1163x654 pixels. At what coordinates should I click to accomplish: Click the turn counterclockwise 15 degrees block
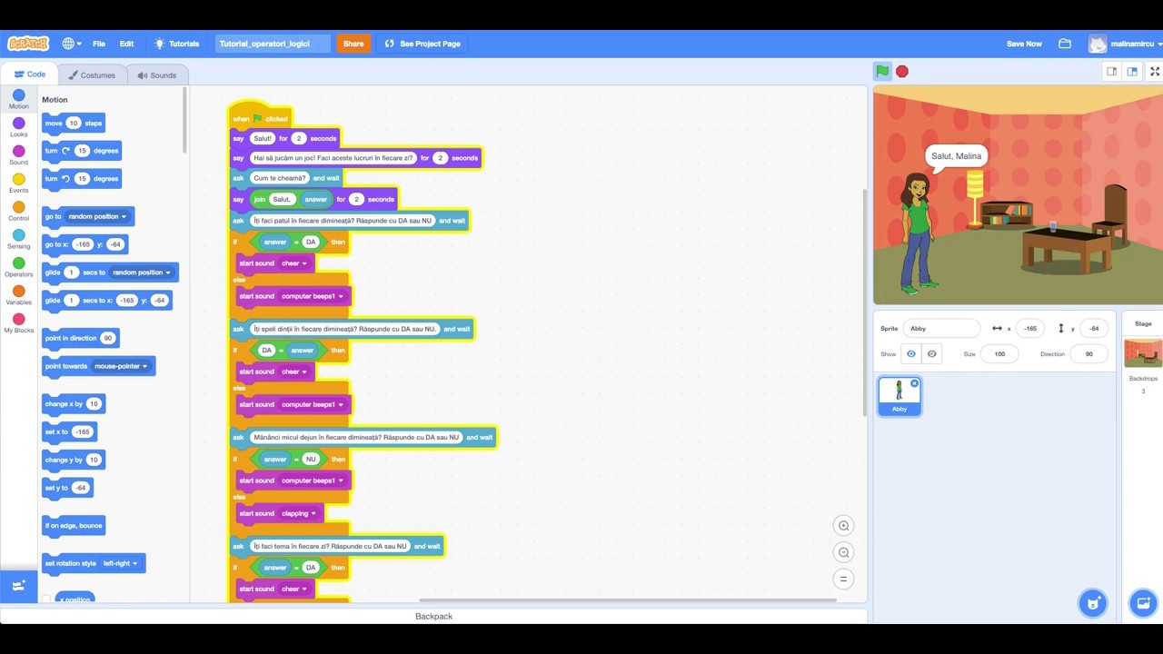tap(82, 179)
